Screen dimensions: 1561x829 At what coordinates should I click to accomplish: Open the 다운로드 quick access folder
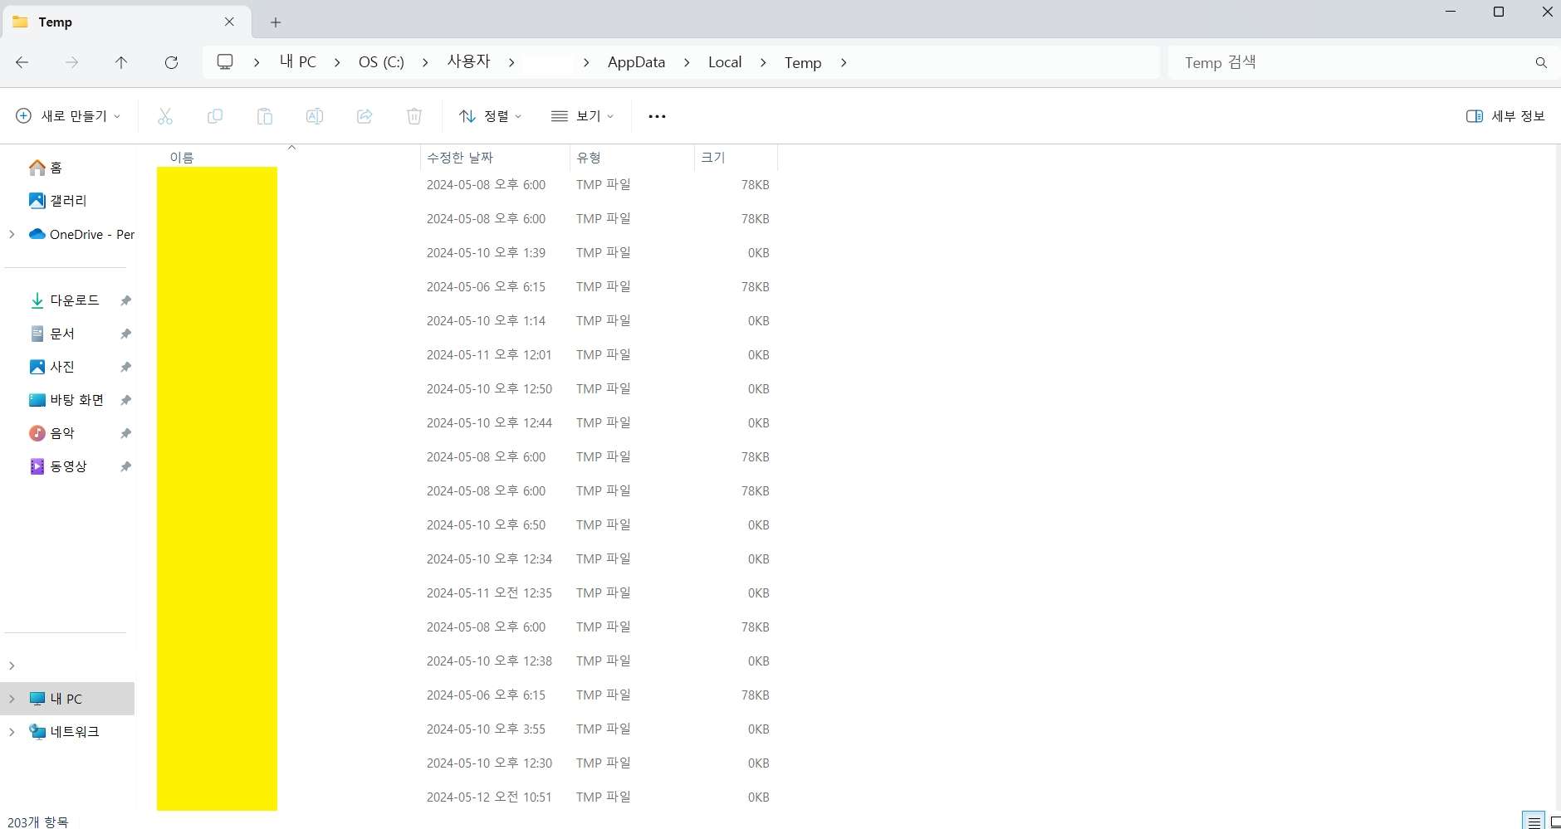coord(65,300)
